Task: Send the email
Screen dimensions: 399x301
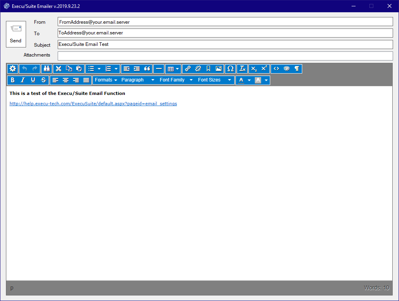Action: click(x=16, y=34)
